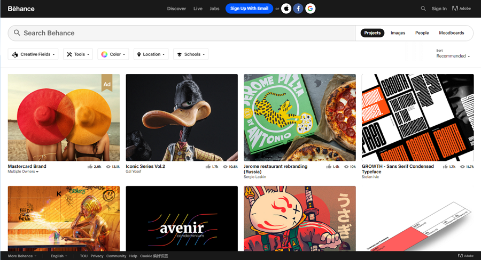Sign up with Google icon
481x260 pixels.
click(x=310, y=9)
